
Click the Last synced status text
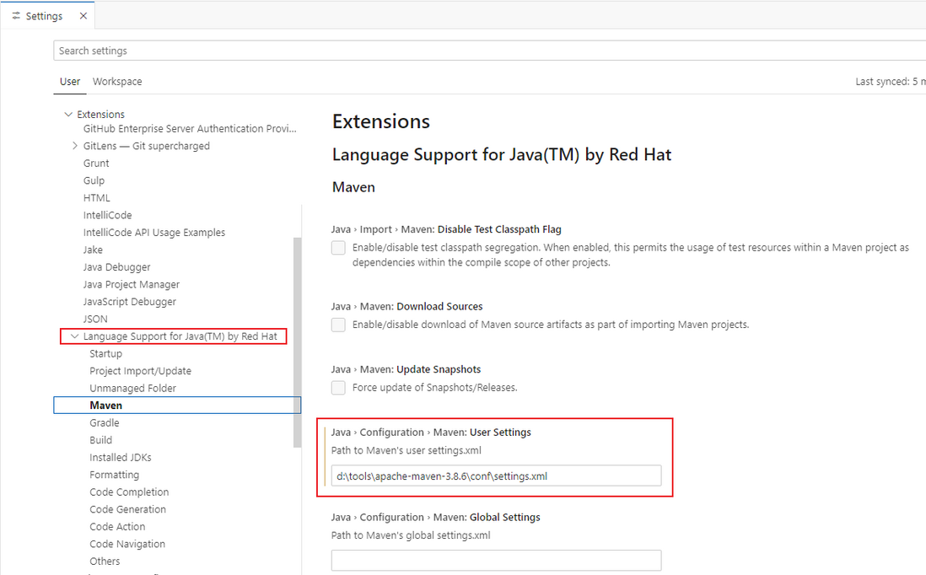(891, 82)
